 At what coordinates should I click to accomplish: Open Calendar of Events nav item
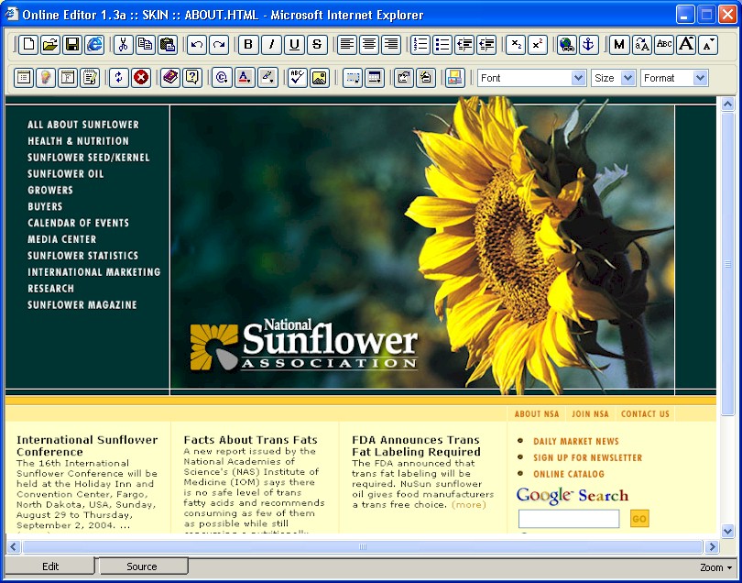78,223
